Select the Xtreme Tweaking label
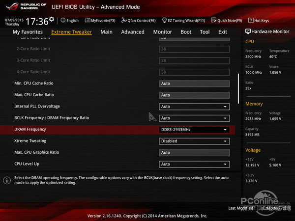The width and height of the screenshot is (295, 221). [30, 141]
